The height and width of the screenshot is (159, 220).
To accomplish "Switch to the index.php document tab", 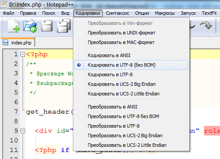I will 18,43.
